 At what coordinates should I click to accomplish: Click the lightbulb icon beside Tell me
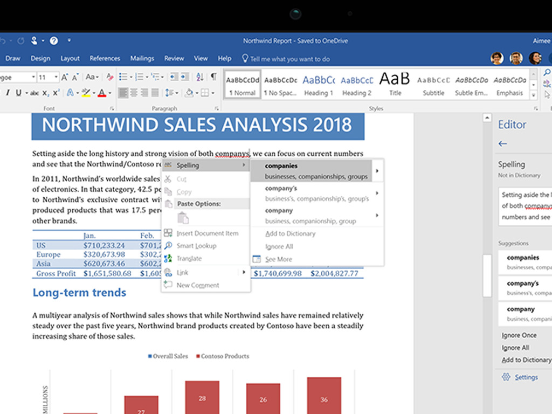pos(245,58)
